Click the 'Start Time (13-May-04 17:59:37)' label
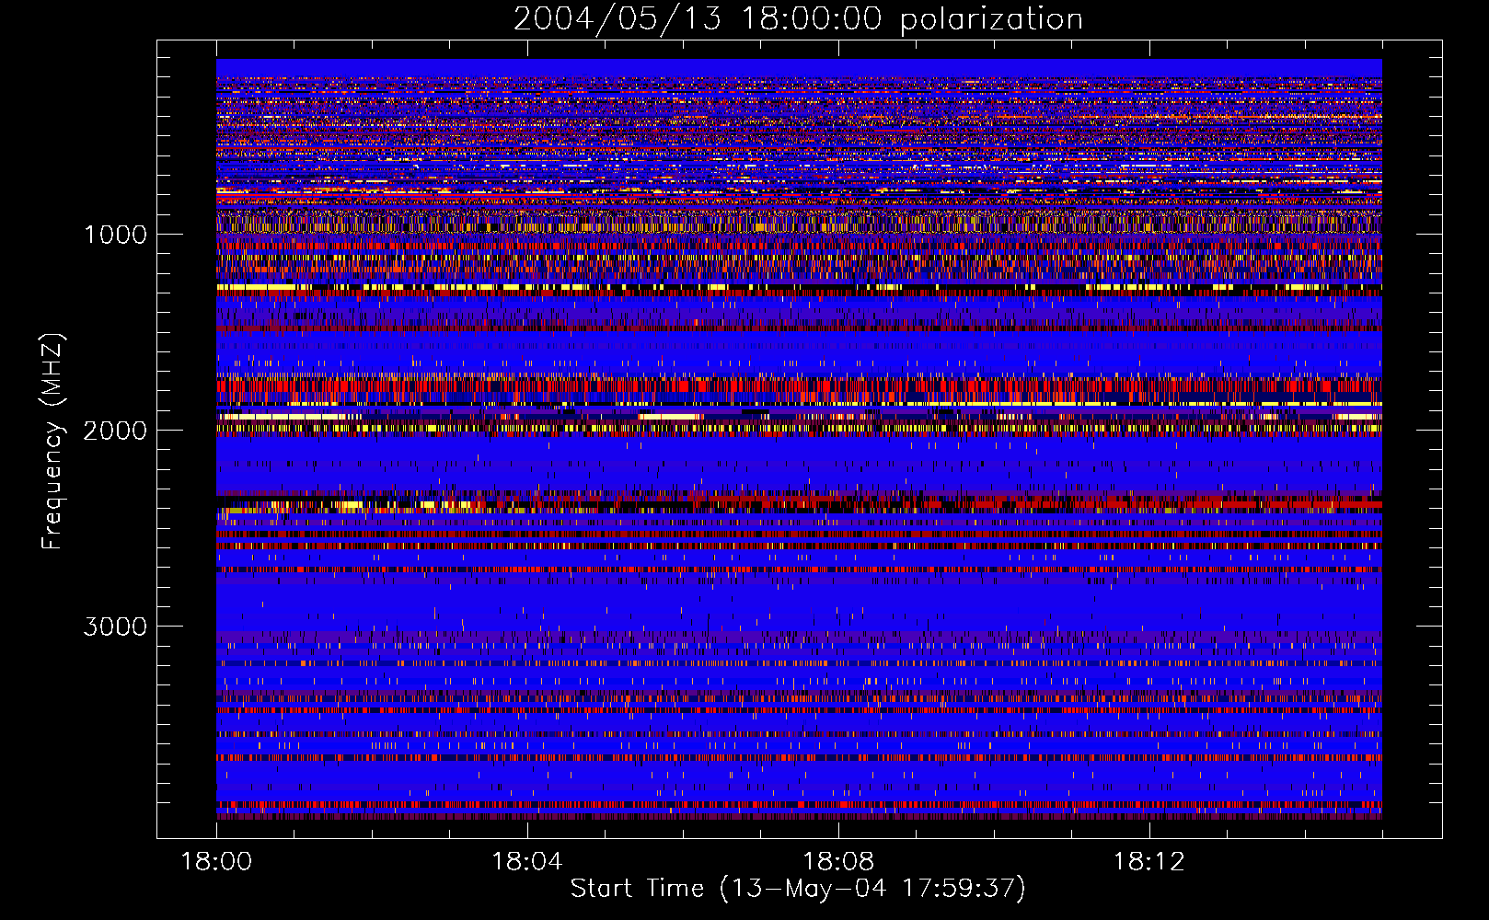 pos(798,889)
